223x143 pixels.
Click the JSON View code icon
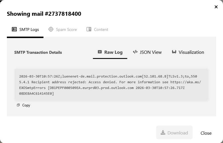pyautogui.click(x=135, y=52)
